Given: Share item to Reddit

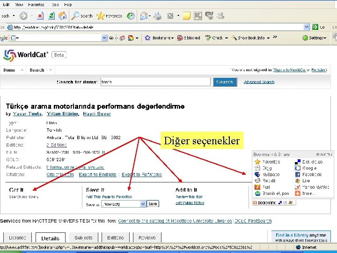Looking at the screenshot, I should 265,180.
